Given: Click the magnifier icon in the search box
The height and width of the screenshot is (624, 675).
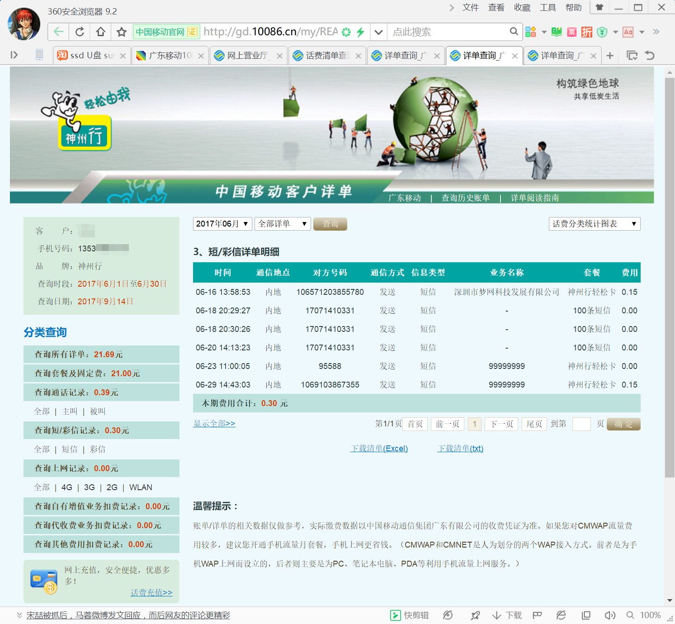Looking at the screenshot, I should coord(514,32).
